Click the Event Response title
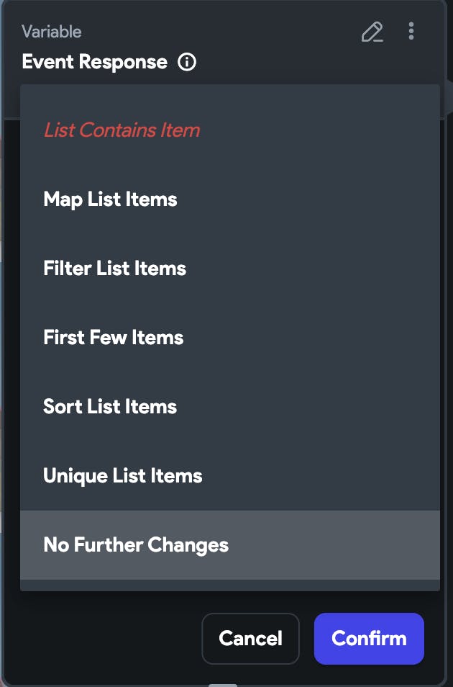Image resolution: width=453 pixels, height=687 pixels. (94, 62)
